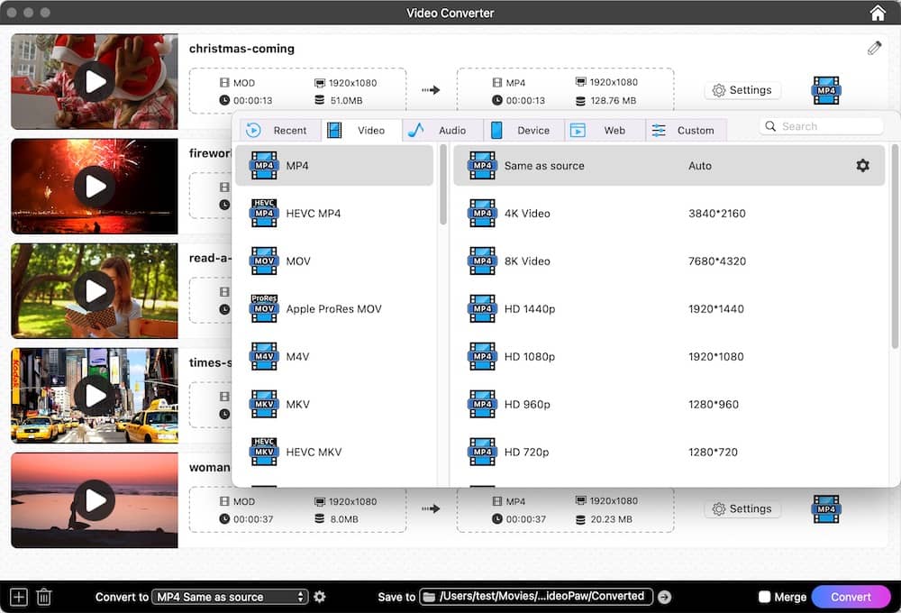
Task: Click the trash delete icon
Action: click(44, 597)
